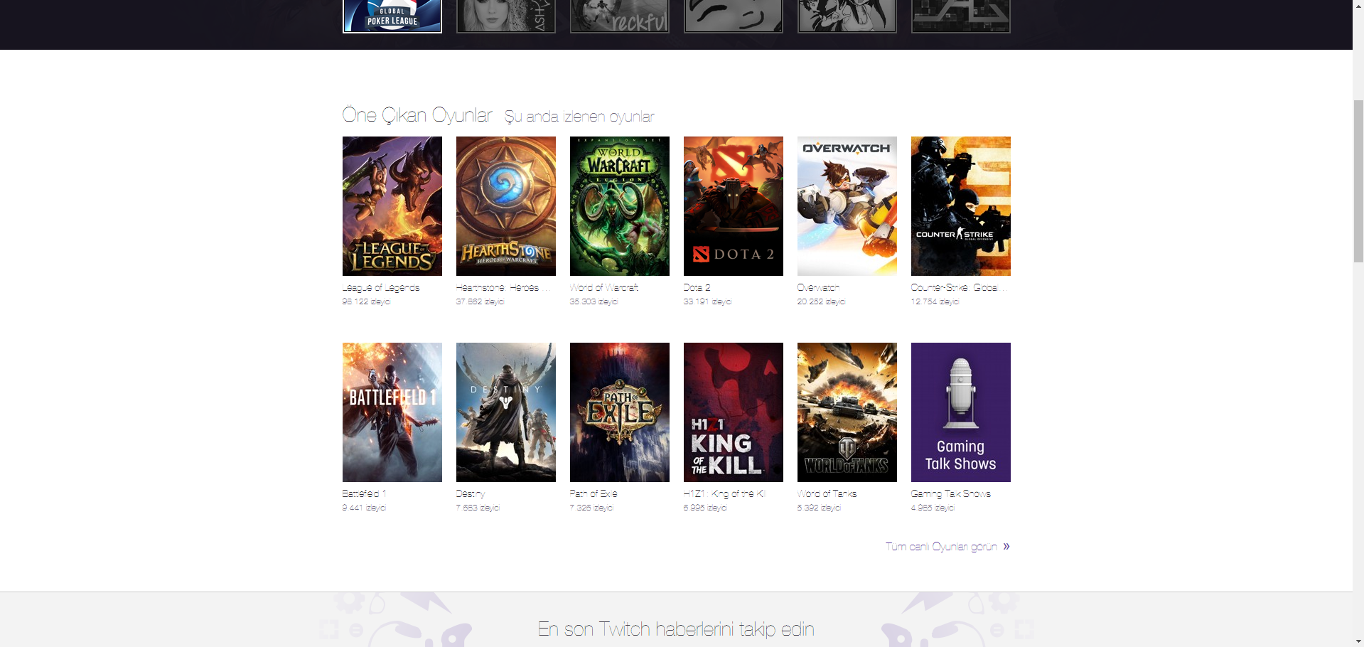Click the Overwatch title link
Viewport: 1364px width, 647px height.
[x=818, y=288]
